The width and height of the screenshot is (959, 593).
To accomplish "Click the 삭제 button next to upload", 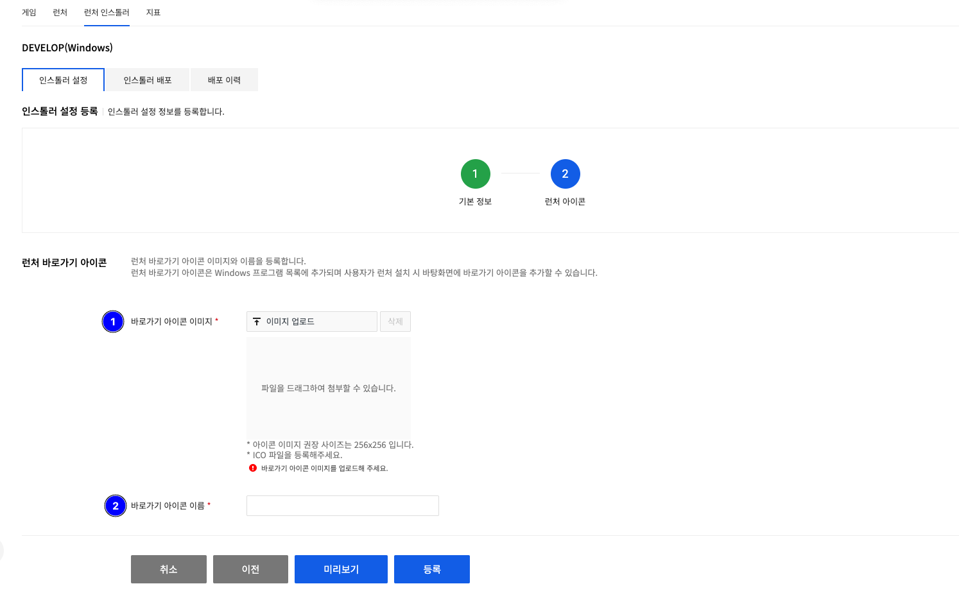I will (x=395, y=322).
